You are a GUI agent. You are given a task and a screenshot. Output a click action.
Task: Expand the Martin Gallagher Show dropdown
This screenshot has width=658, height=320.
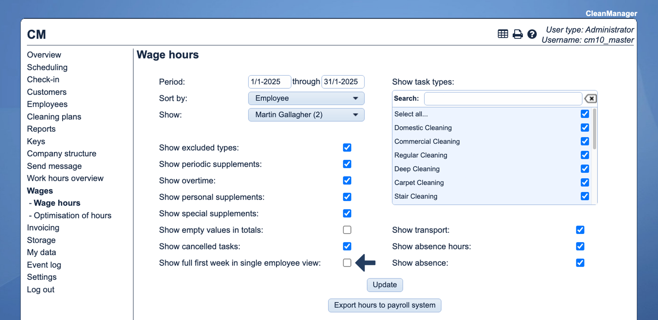306,115
